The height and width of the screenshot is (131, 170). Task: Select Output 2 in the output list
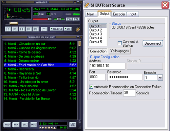(98, 30)
